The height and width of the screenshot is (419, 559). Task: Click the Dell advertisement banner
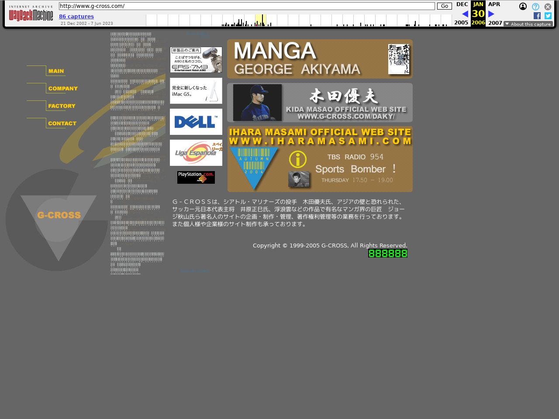pyautogui.click(x=196, y=122)
